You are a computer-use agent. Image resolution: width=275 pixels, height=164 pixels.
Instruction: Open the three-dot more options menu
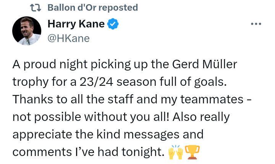(x=256, y=24)
